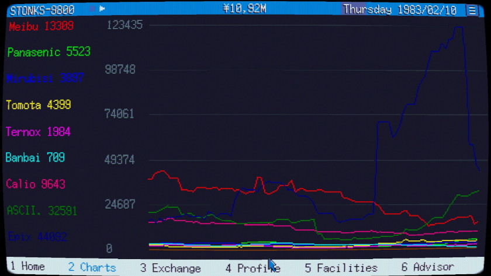Image resolution: width=491 pixels, height=276 pixels.
Task: Select the Epix 44082 stock entry
Action: click(x=37, y=237)
